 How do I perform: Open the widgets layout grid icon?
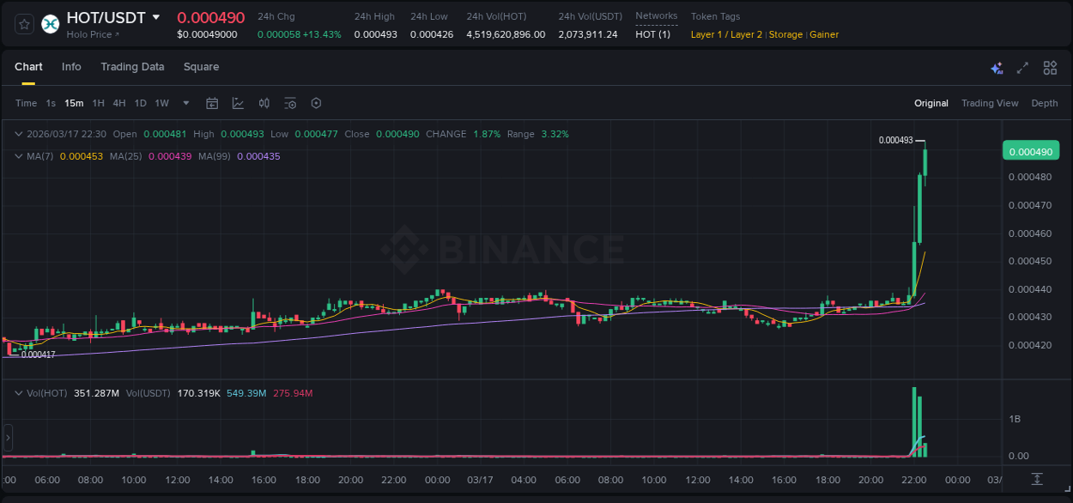[1050, 67]
